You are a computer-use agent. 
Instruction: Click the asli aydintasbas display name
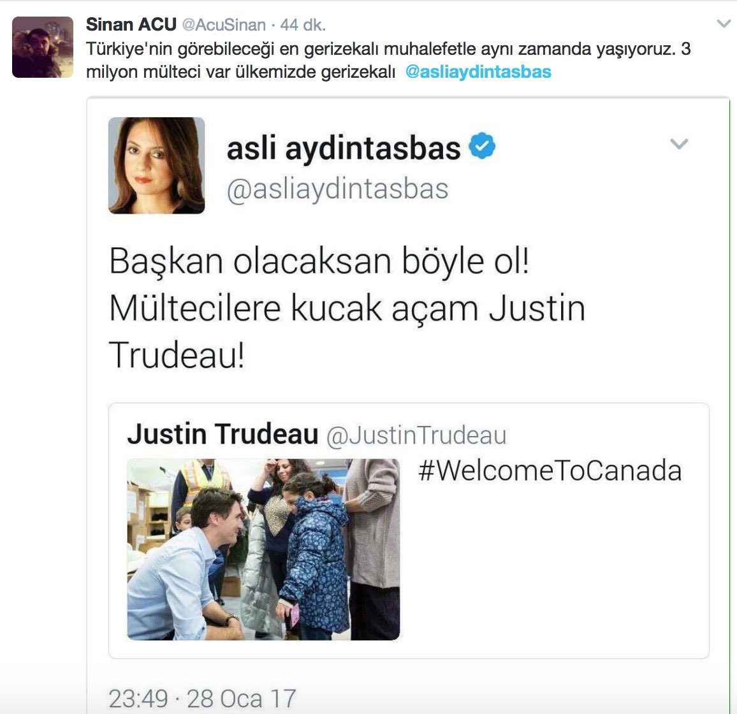tap(344, 149)
